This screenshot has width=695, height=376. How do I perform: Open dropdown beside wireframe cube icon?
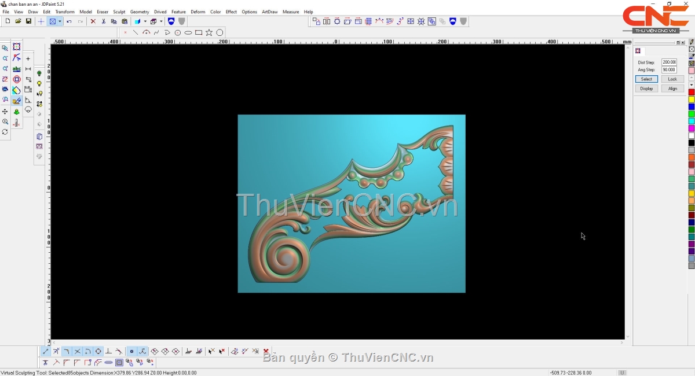(x=161, y=21)
